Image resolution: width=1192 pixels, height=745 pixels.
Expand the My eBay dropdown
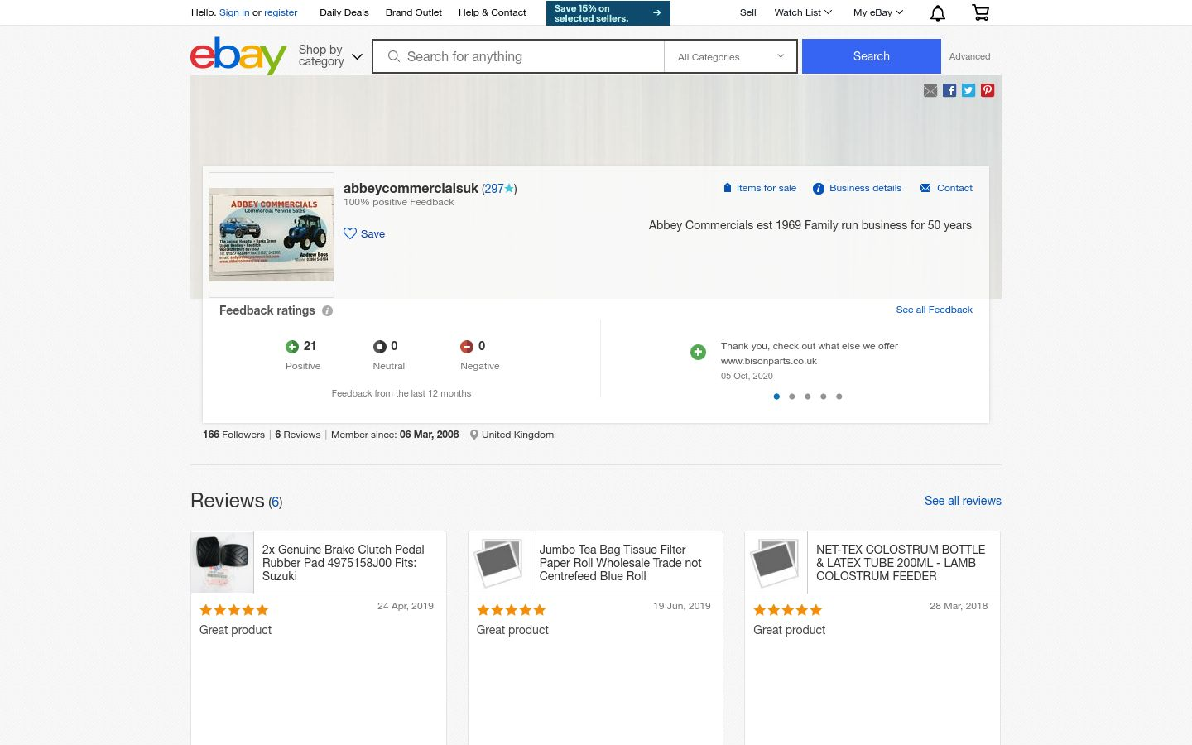click(x=878, y=12)
